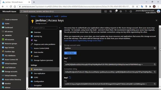Collapse the Azure left sidebar

click(27, 15)
